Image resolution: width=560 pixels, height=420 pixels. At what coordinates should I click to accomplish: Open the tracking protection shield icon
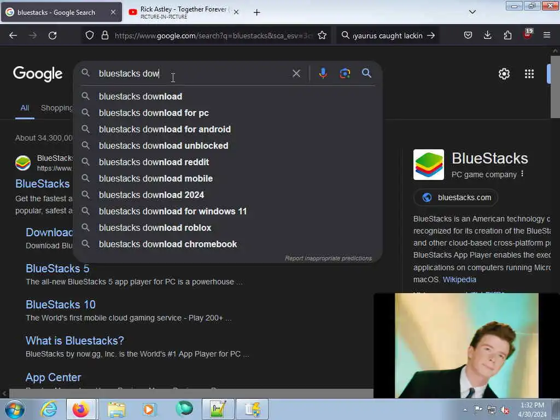[x=90, y=36]
